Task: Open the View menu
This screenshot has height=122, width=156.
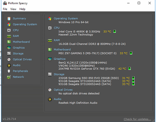Action: pyautogui.click(x=13, y=9)
